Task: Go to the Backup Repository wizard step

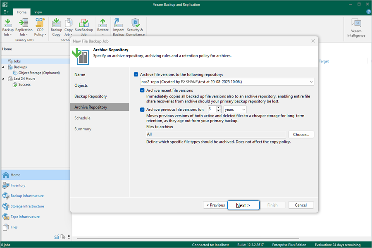Action: pos(91,96)
